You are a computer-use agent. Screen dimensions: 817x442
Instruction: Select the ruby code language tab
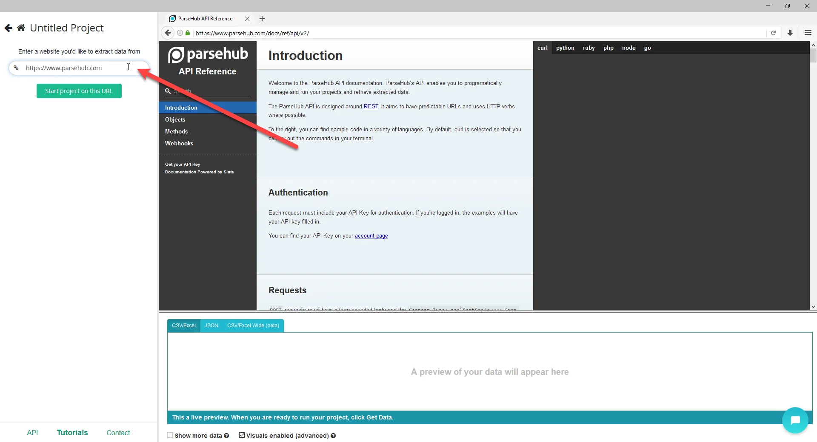(x=589, y=48)
